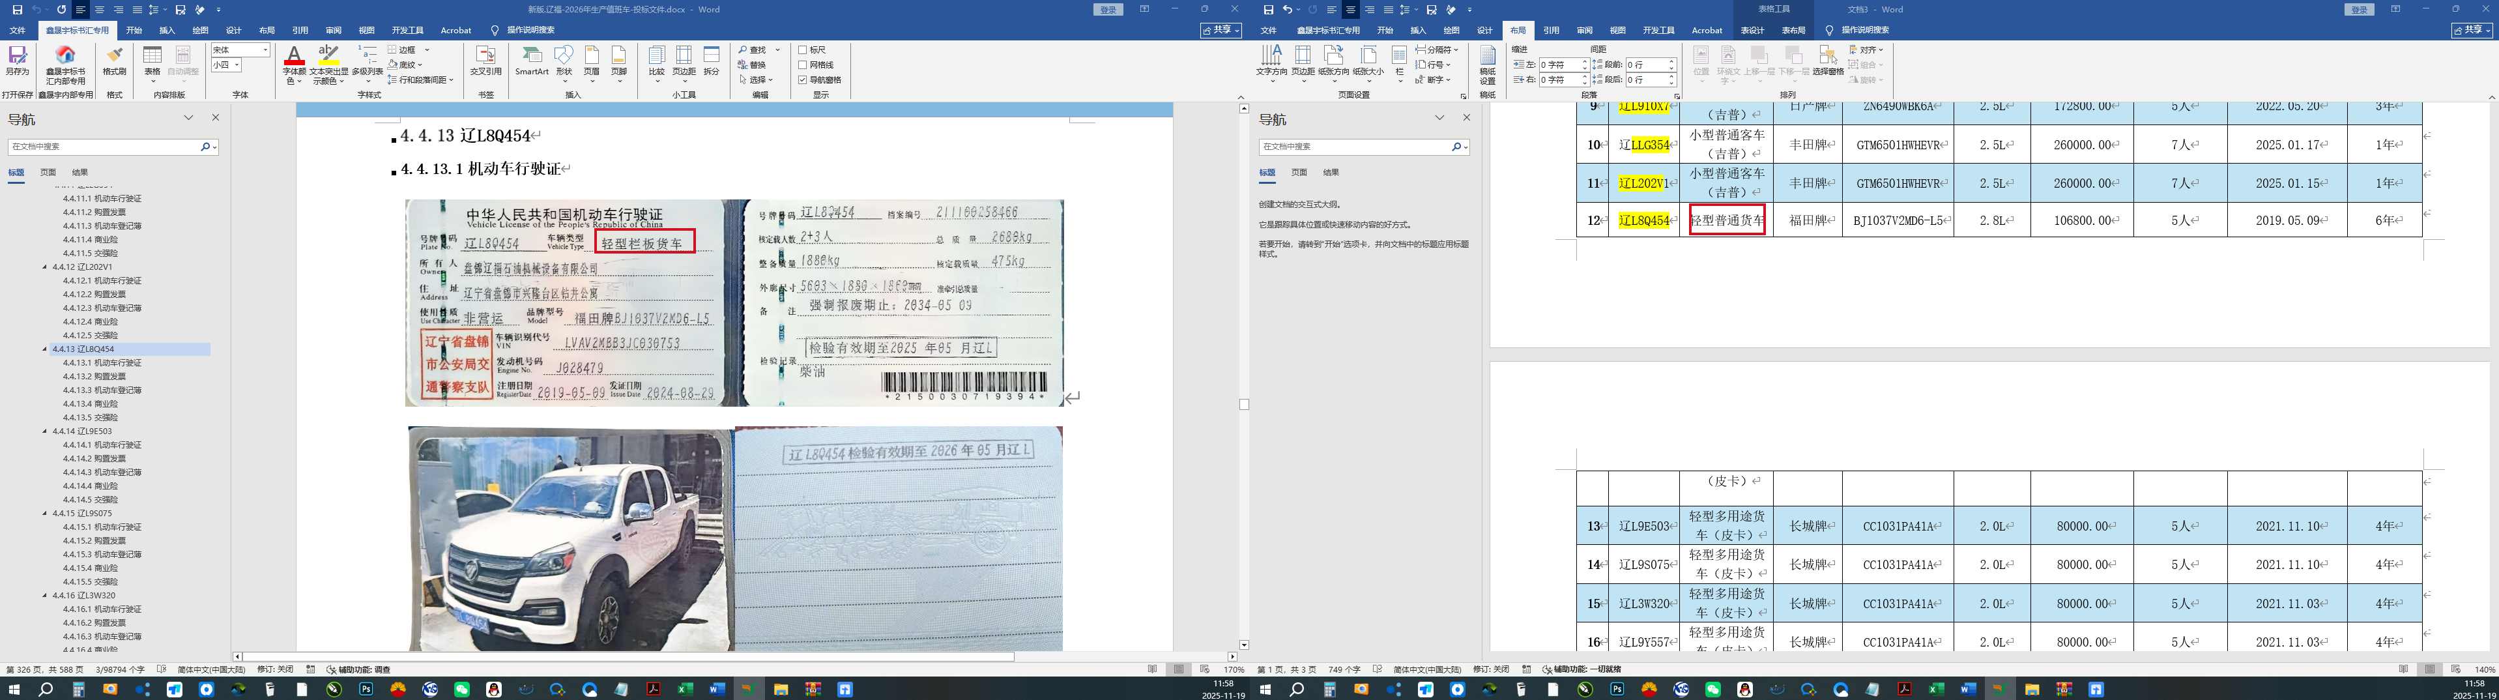Open 鑫晟宇标书汇内部专用 house icon in left ribbon
This screenshot has height=700, width=2499.
[x=66, y=65]
